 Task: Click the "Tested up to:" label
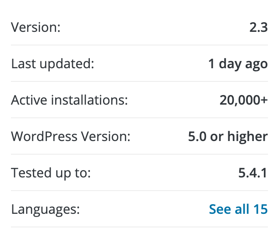pos(51,173)
